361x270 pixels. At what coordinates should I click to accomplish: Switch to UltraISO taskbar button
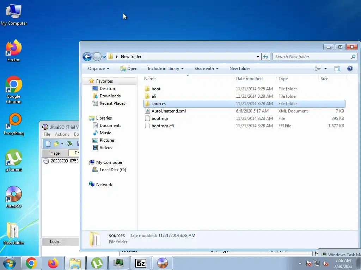pos(163,263)
